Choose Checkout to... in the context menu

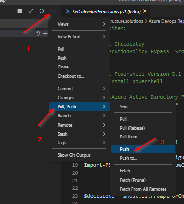pyautogui.click(x=79, y=76)
